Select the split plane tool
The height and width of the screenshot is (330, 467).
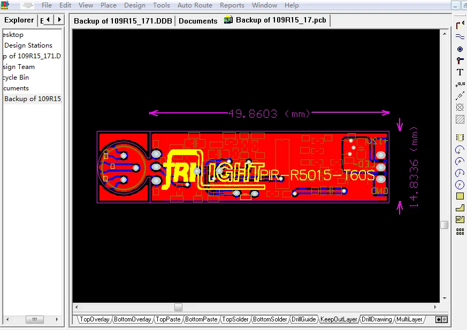[460, 220]
